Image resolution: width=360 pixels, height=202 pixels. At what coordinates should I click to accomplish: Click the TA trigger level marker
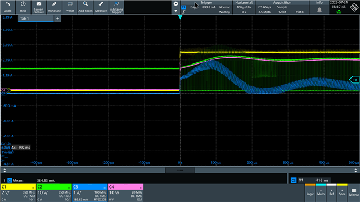[x=354, y=80]
